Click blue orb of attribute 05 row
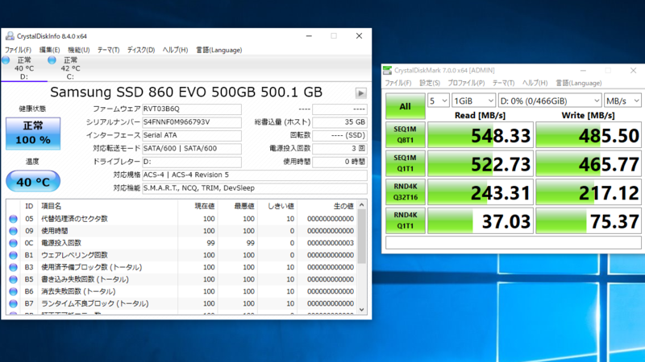Image resolution: width=645 pixels, height=362 pixels. click(13, 219)
